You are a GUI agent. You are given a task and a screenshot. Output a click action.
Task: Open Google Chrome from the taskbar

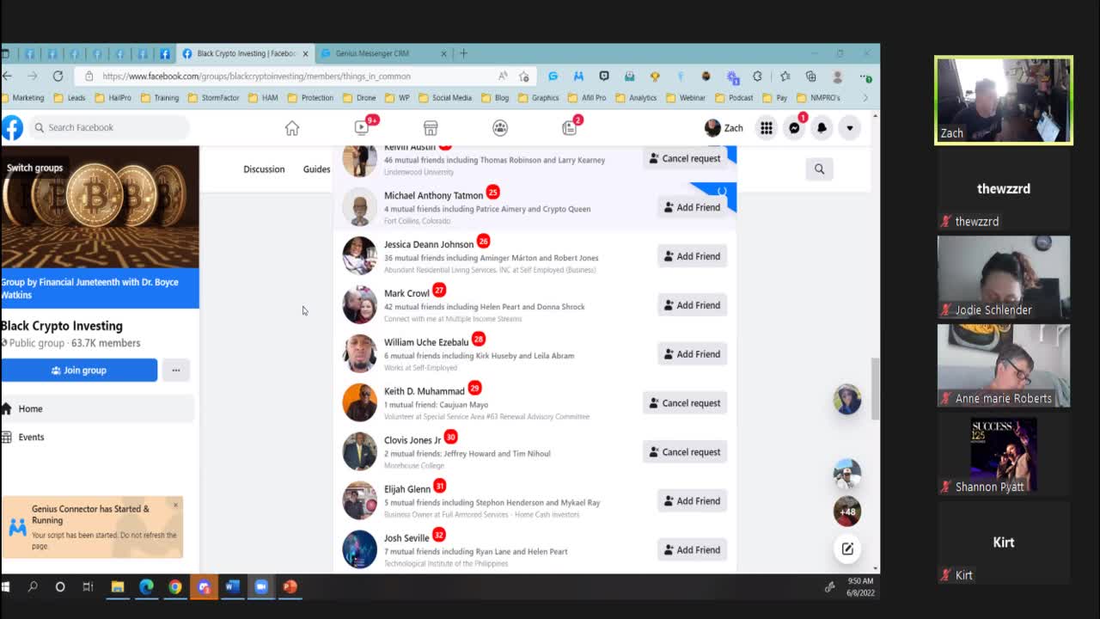(175, 587)
